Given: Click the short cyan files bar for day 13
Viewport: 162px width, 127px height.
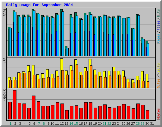Looking at the screenshot, I should click(67, 52).
